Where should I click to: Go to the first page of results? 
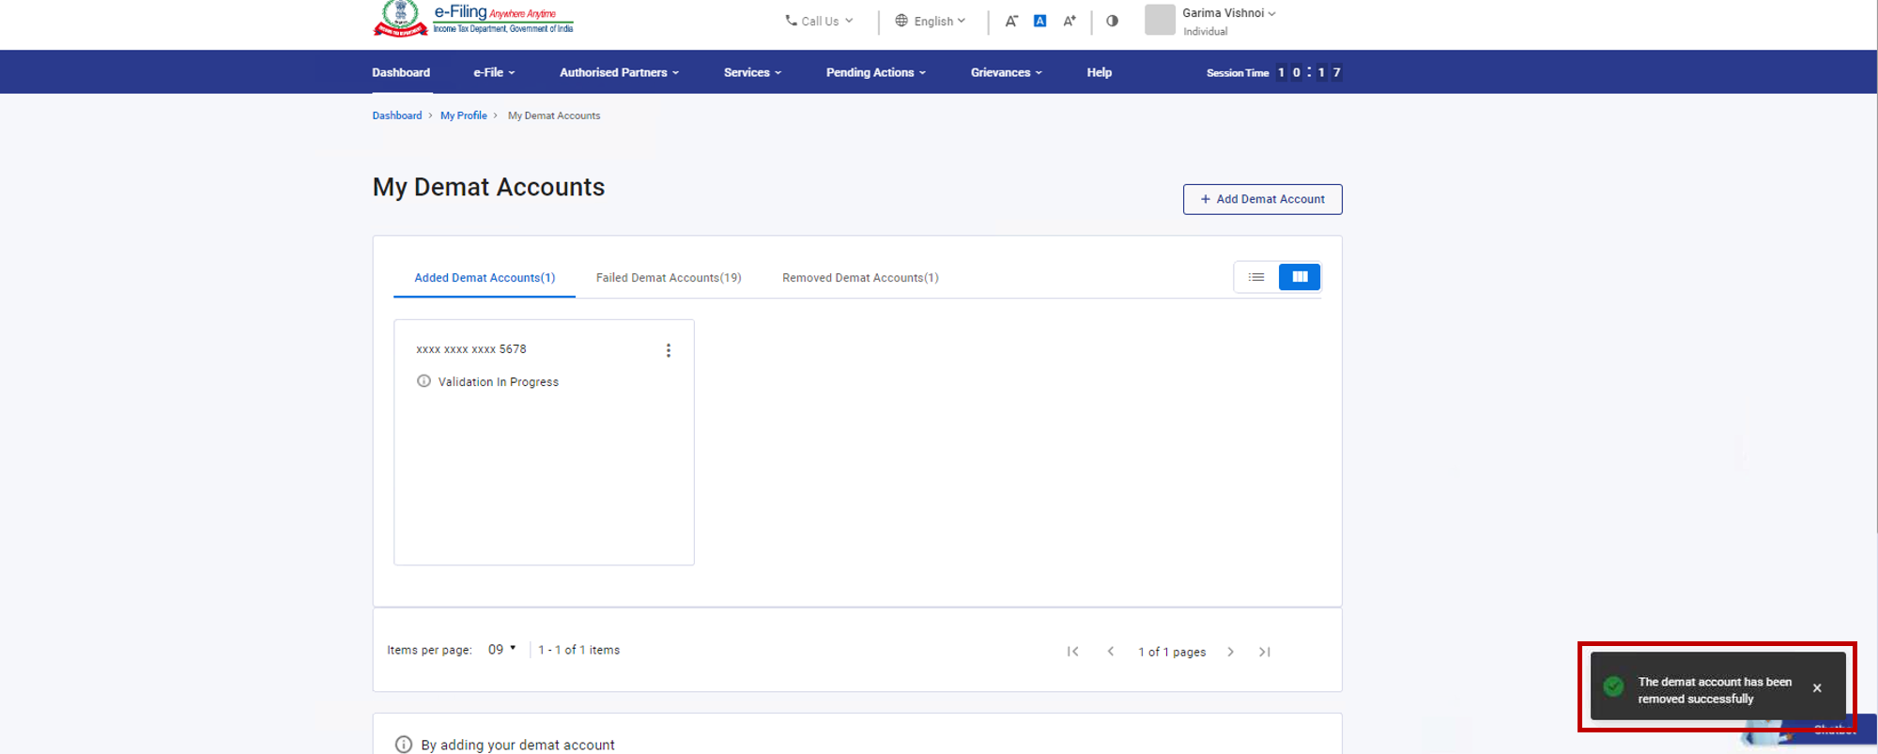1072,652
